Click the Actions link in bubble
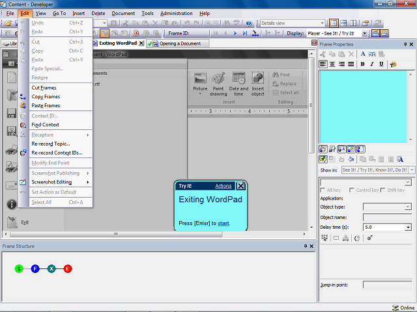Image resolution: width=417 pixels, height=312 pixels. [223, 186]
